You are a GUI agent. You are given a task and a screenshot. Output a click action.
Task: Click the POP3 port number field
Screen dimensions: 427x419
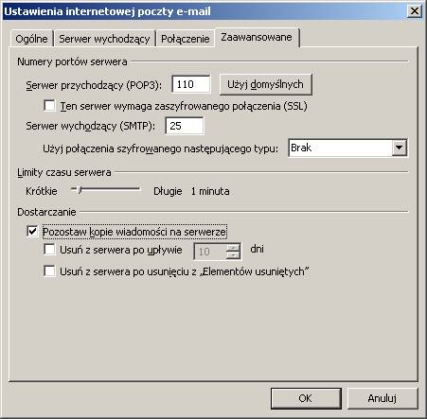[191, 84]
